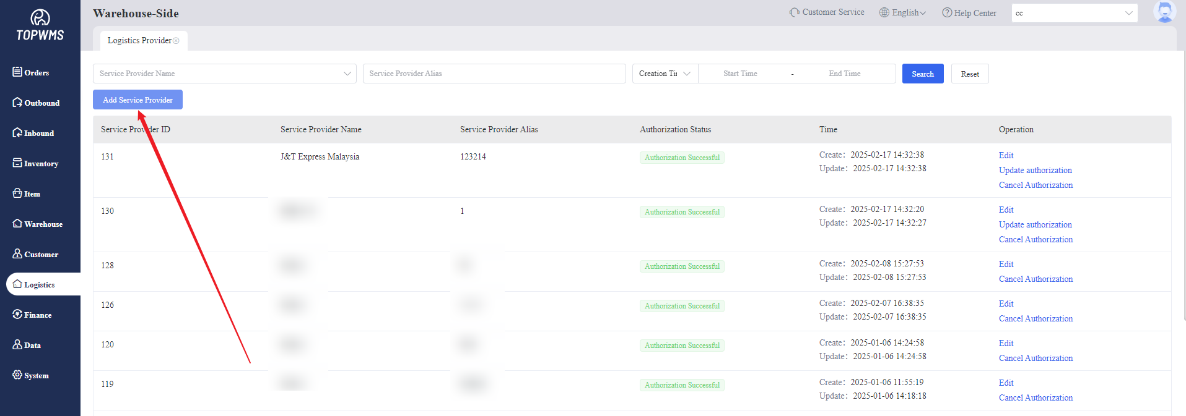Open the Outbound sidebar section

(36, 103)
